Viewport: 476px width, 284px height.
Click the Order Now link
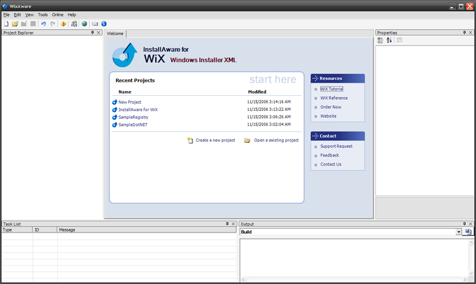click(331, 107)
